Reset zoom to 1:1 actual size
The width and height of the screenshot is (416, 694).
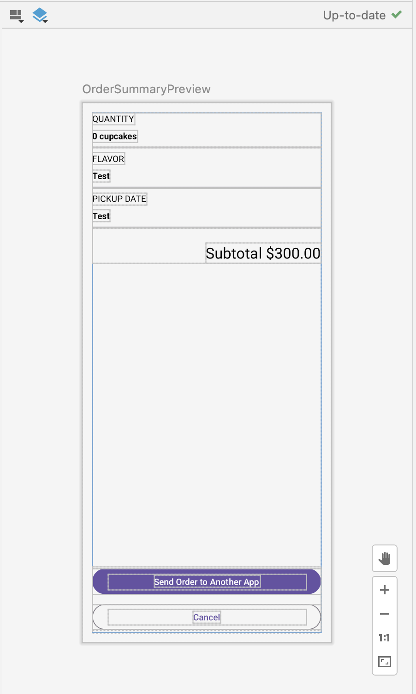click(x=384, y=638)
